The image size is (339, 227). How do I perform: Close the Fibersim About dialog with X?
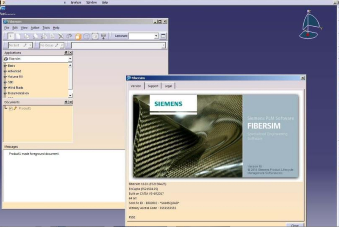pyautogui.click(x=303, y=78)
